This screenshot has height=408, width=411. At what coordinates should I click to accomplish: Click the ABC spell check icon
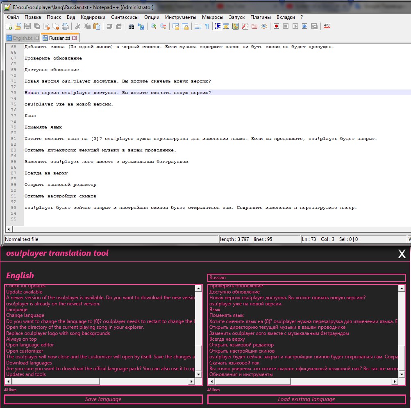[327, 26]
